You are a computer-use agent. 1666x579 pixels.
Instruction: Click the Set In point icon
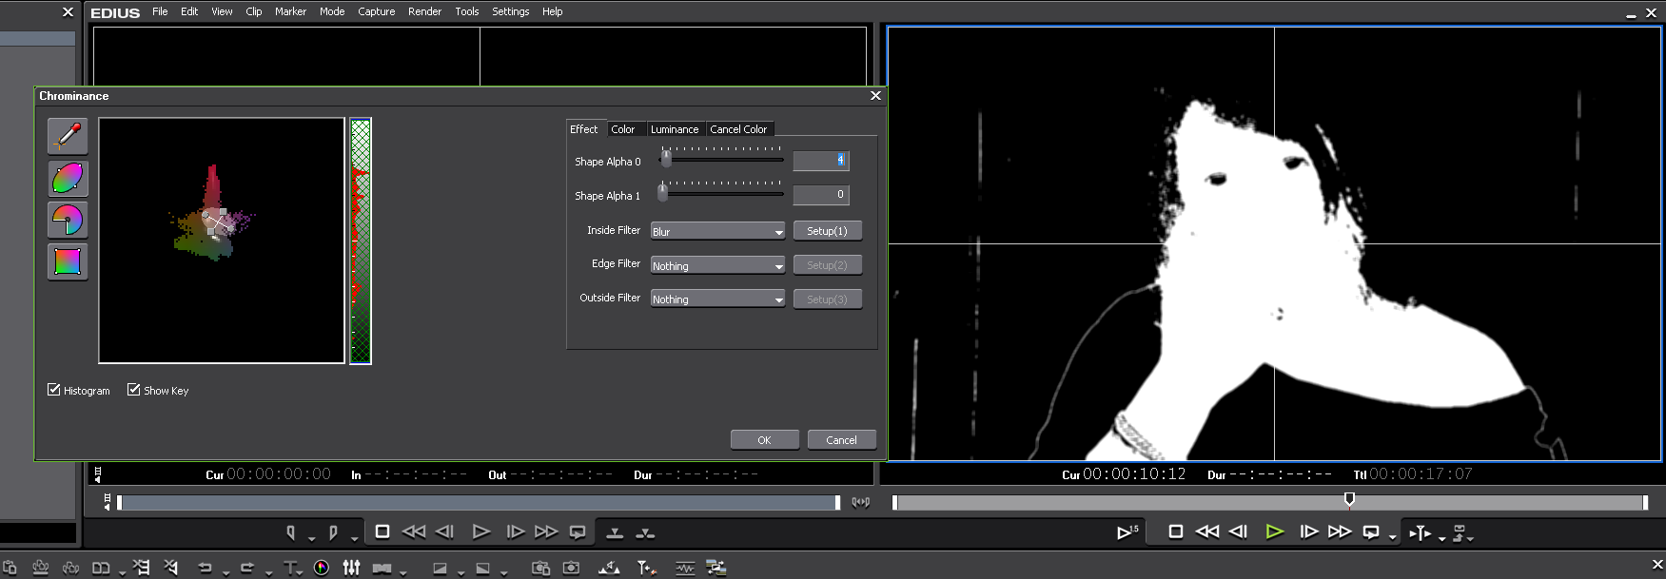291,532
